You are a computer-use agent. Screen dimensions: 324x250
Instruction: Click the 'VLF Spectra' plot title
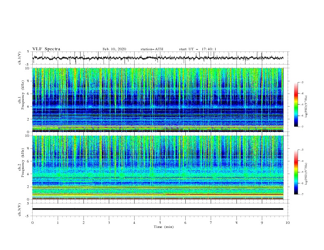(x=46, y=49)
